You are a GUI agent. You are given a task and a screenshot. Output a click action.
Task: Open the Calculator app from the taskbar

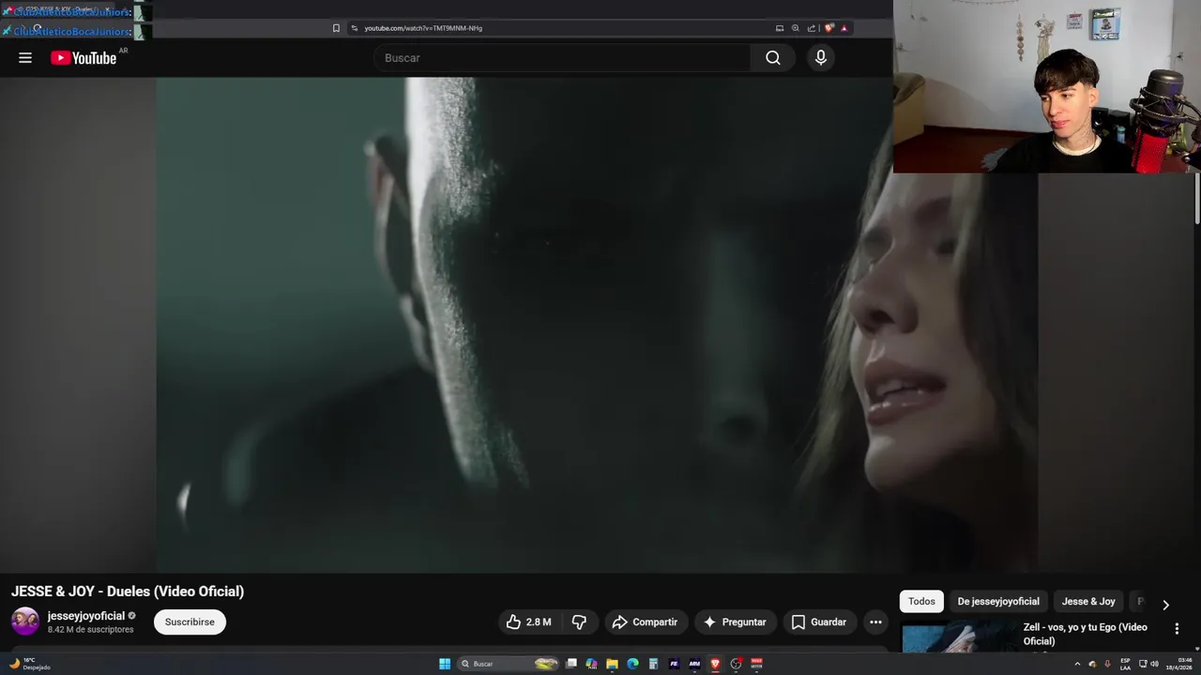pos(653,664)
